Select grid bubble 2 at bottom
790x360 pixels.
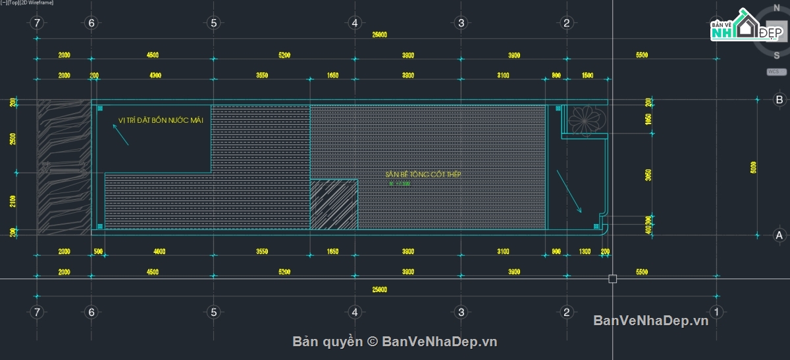pyautogui.click(x=566, y=311)
